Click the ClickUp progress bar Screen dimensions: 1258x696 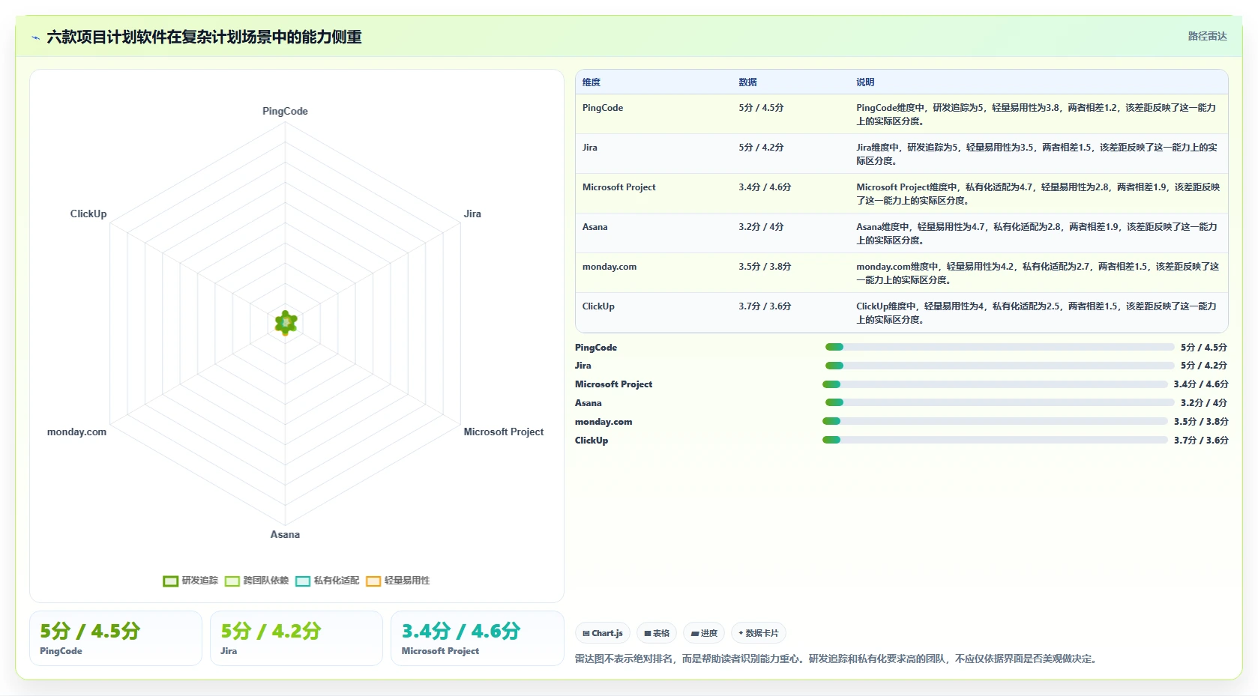[x=995, y=440]
